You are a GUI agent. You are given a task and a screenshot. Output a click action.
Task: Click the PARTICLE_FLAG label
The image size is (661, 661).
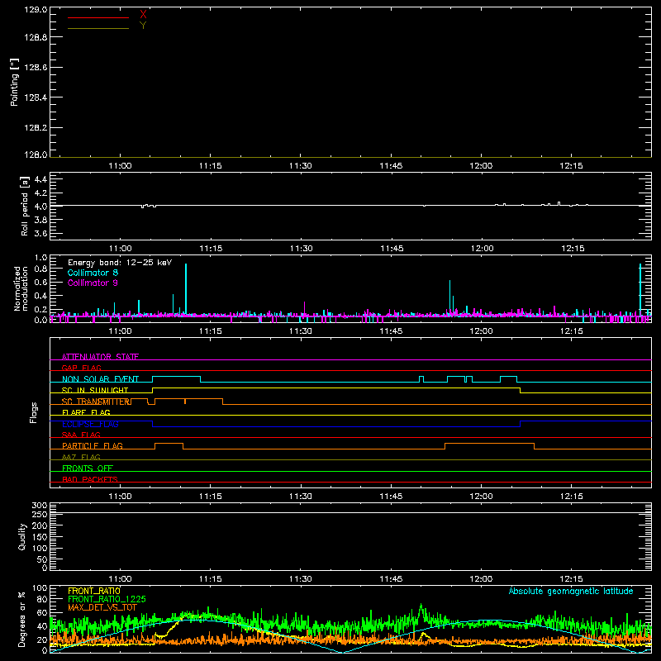pyautogui.click(x=92, y=445)
